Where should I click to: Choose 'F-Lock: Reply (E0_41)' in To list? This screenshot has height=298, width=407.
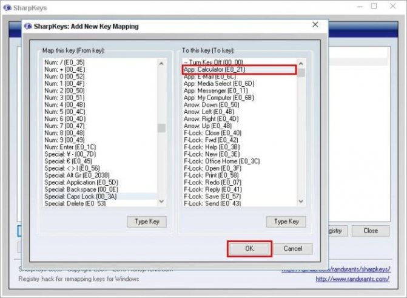point(240,189)
